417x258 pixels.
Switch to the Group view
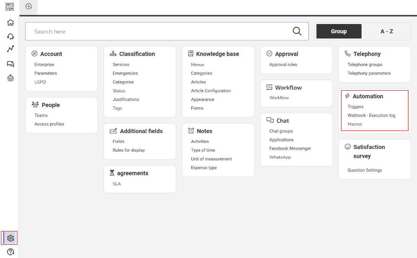point(339,31)
